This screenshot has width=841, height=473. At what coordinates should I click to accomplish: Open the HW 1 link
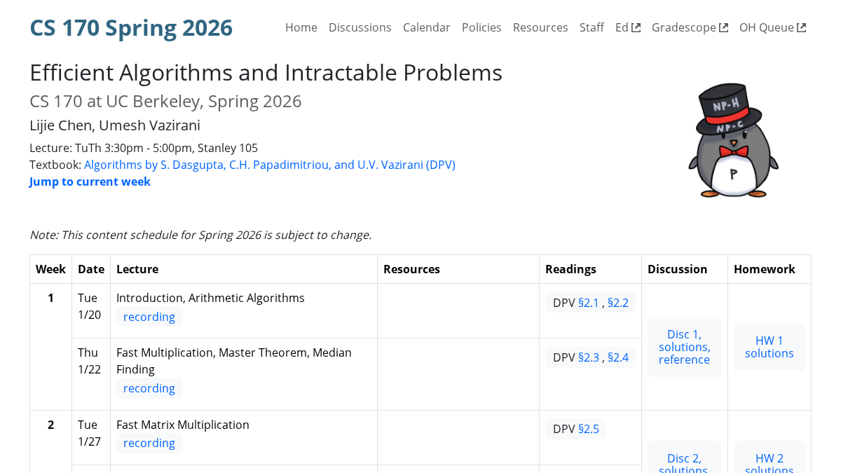tap(770, 341)
